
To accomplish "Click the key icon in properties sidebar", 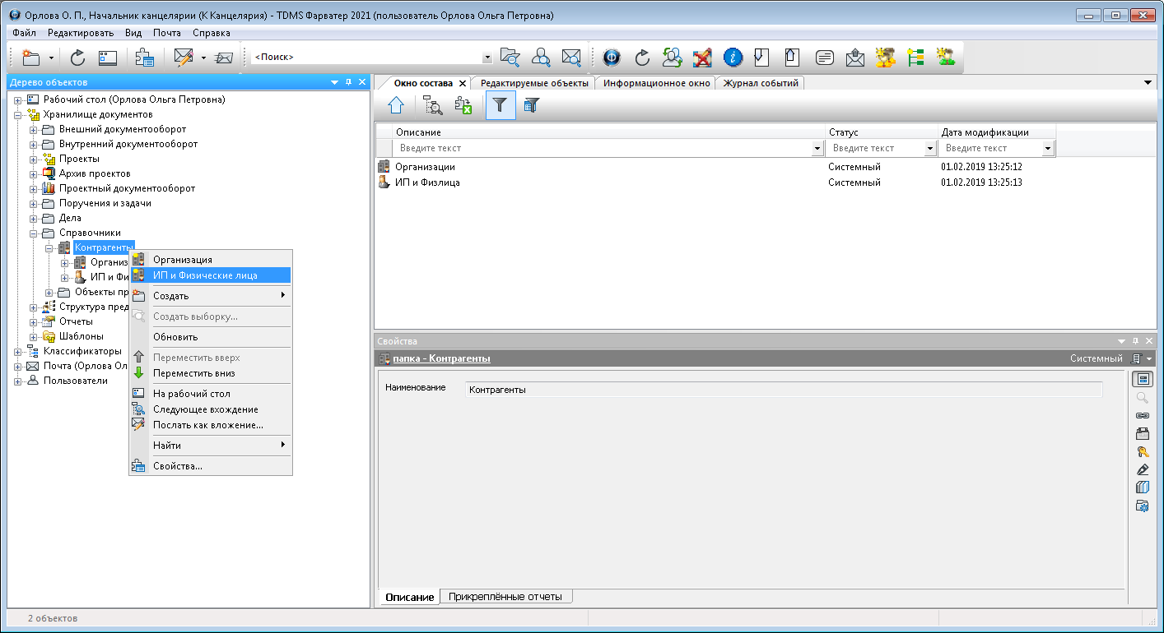I will 1142,451.
